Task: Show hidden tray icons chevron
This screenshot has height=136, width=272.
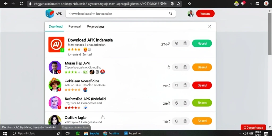Action: (240, 133)
